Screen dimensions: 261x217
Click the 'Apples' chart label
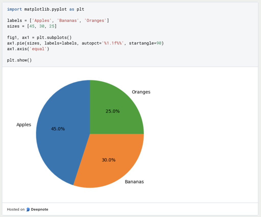pos(24,125)
